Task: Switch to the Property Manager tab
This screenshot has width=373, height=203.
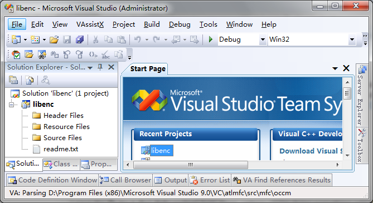Action: (98, 164)
